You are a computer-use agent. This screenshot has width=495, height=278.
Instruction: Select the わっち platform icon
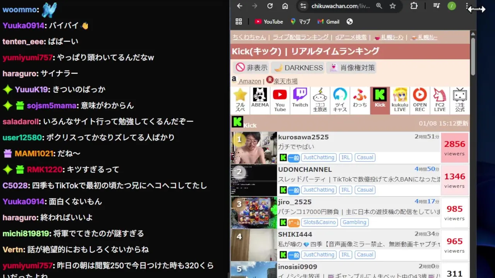360,100
